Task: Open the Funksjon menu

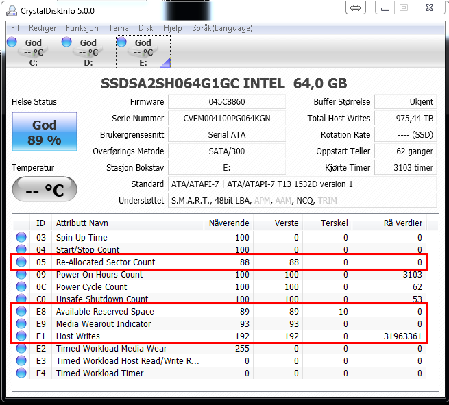Action: [82, 28]
